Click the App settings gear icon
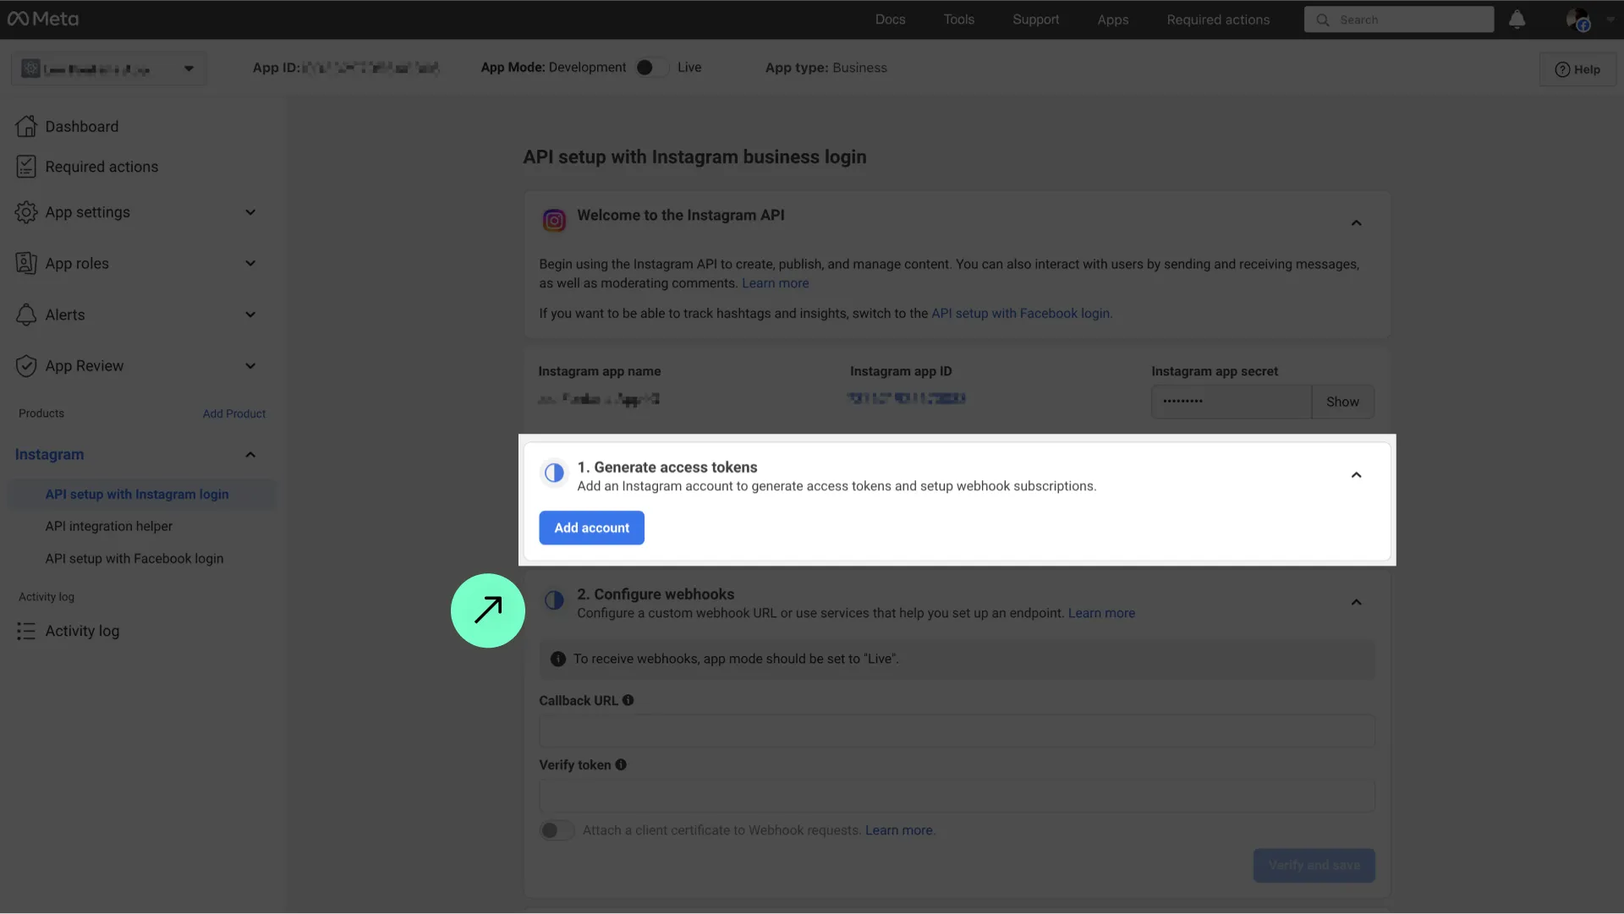Viewport: 1624px width, 914px height. tap(26, 212)
